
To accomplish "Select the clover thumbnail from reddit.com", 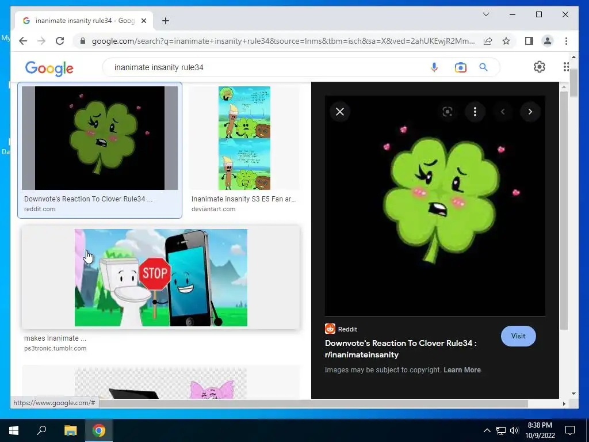I will 100,138.
